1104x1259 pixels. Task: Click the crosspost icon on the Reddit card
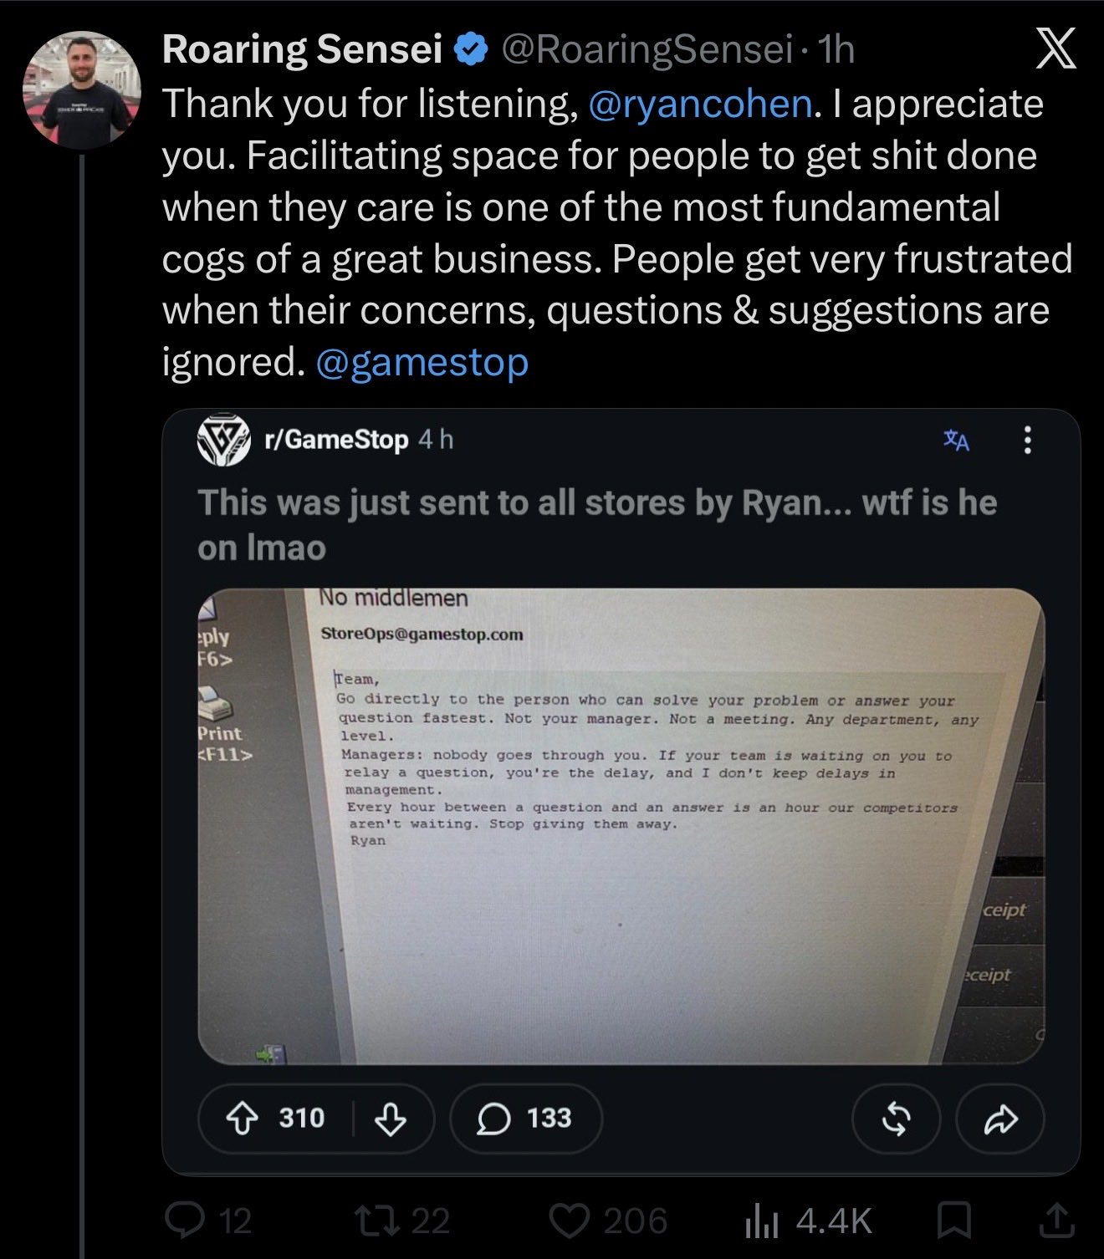click(x=896, y=1119)
